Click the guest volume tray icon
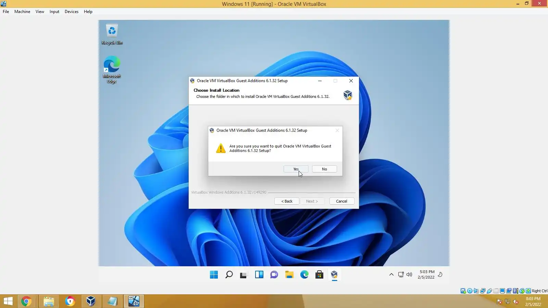Viewport: 548px width, 308px height. click(x=409, y=274)
